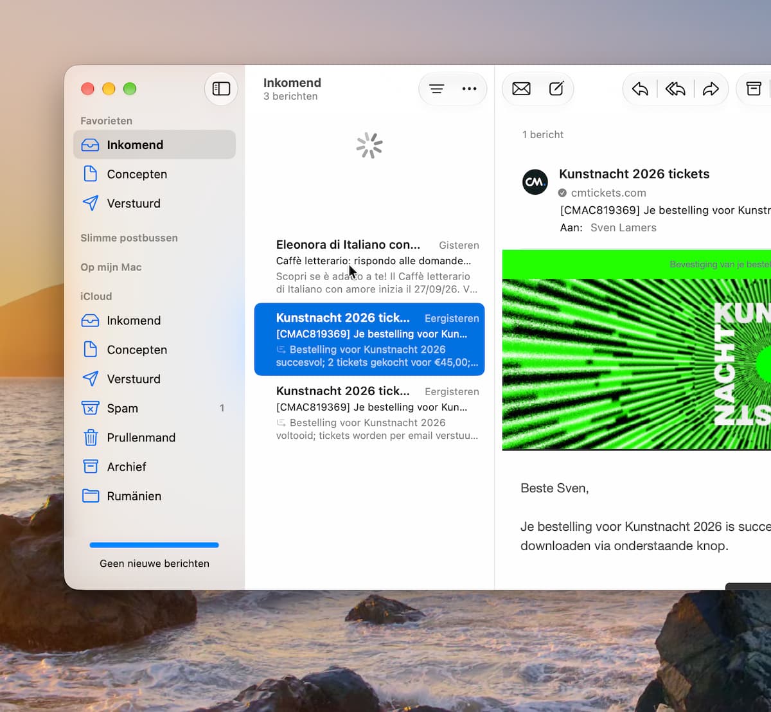Click the blue mail progress bar
Viewport: 771px width, 712px height.
pyautogui.click(x=154, y=545)
